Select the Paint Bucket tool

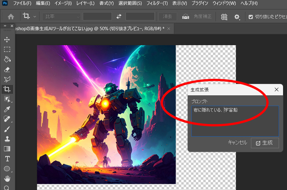coord(7,59)
